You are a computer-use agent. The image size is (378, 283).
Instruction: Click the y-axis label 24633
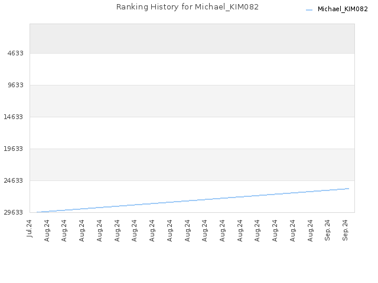tap(13, 180)
